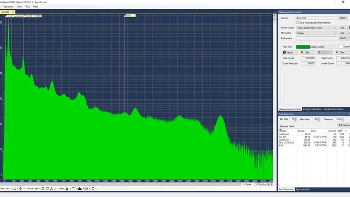This screenshot has height=197, width=350.
Task: Click the Channel column header
Action: 332,131
